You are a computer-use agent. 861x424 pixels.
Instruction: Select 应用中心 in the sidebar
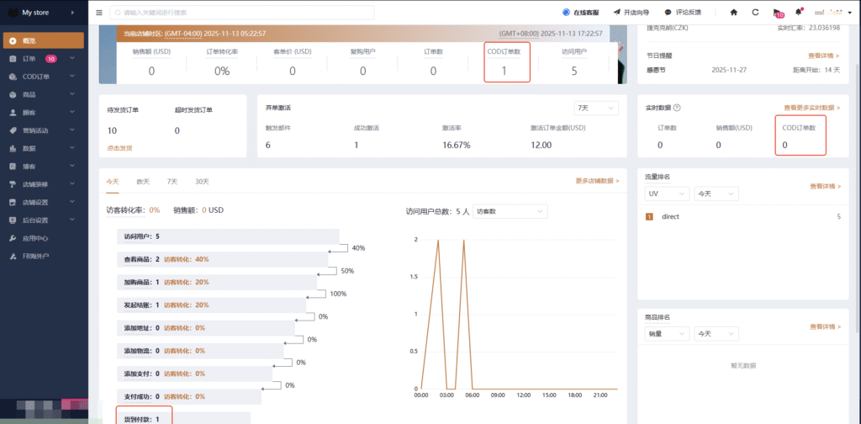34,238
